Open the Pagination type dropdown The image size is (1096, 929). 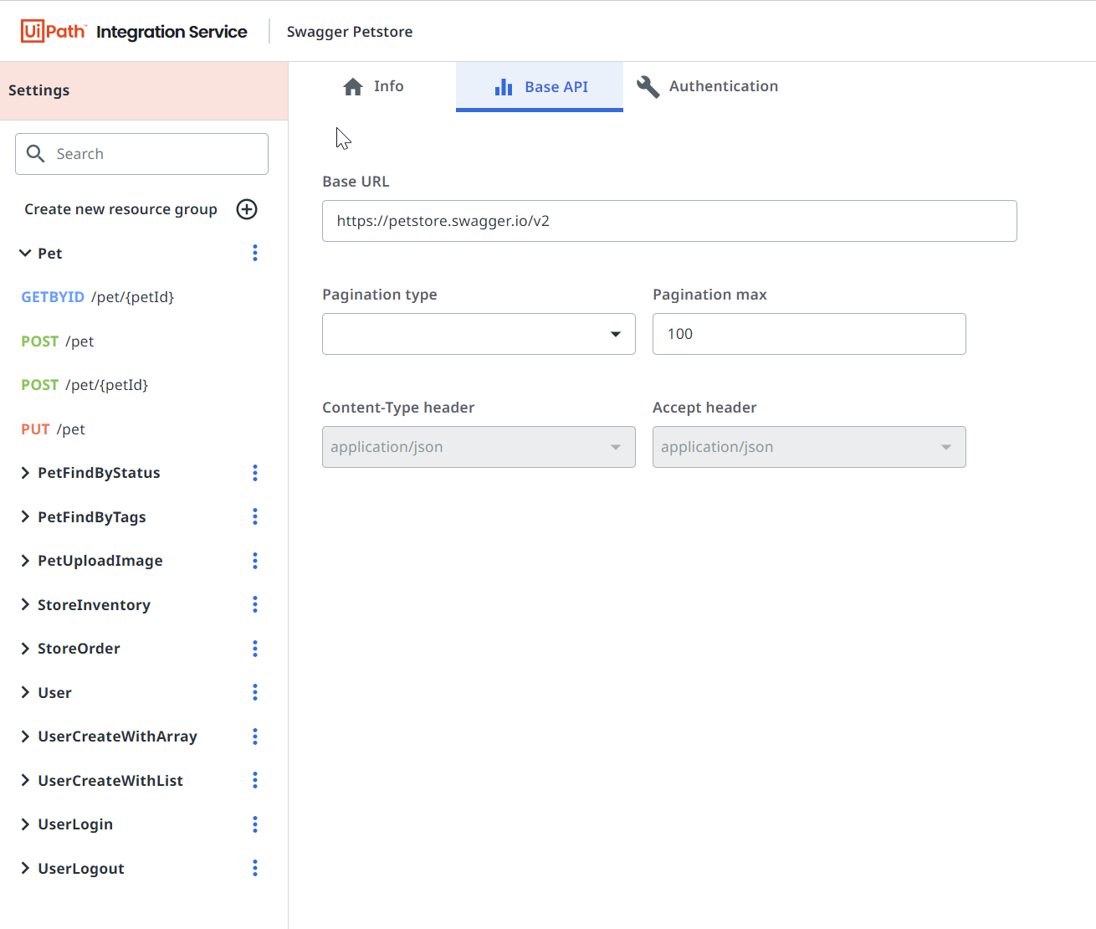click(479, 334)
